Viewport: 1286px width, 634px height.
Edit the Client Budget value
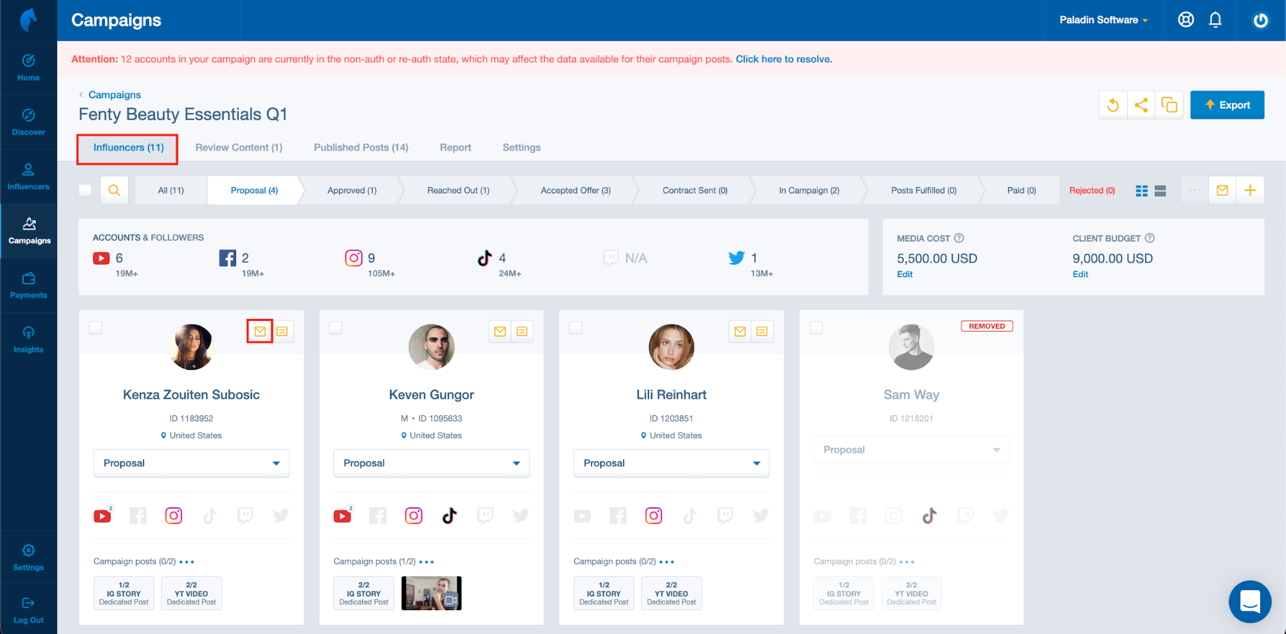[1080, 274]
